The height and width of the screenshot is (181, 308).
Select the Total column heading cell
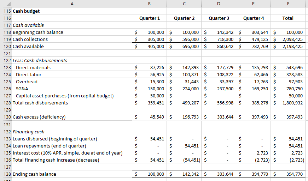pyautogui.click(x=288, y=18)
